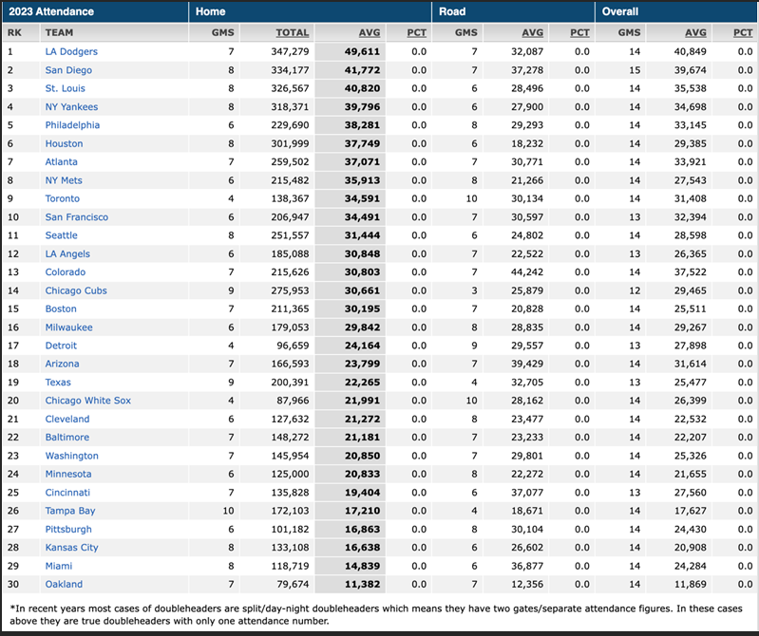Open the San Francisco team link

[77, 217]
